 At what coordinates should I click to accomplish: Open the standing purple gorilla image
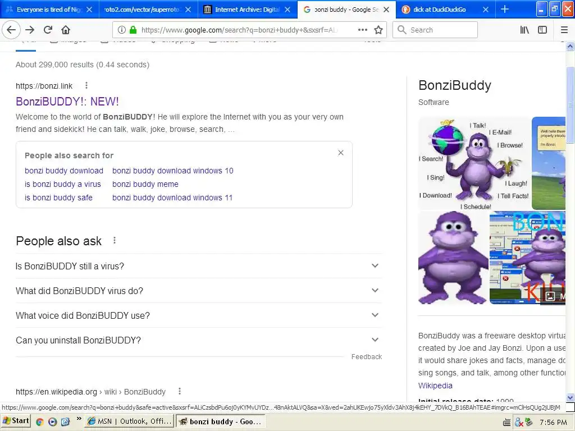click(453, 258)
